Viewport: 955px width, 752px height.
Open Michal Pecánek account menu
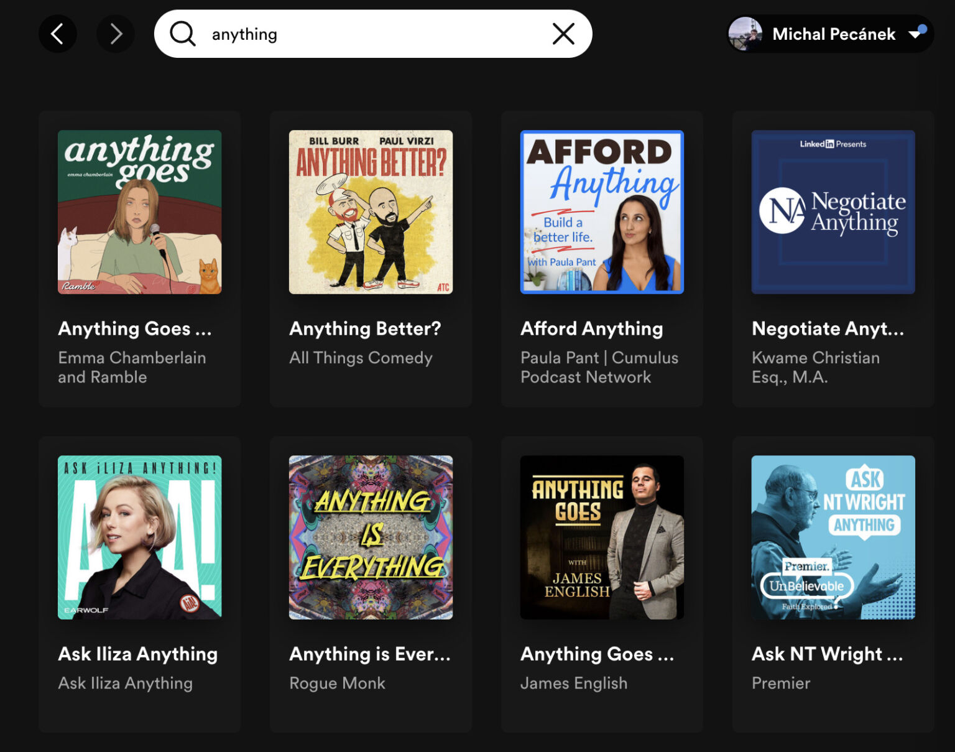pos(833,34)
